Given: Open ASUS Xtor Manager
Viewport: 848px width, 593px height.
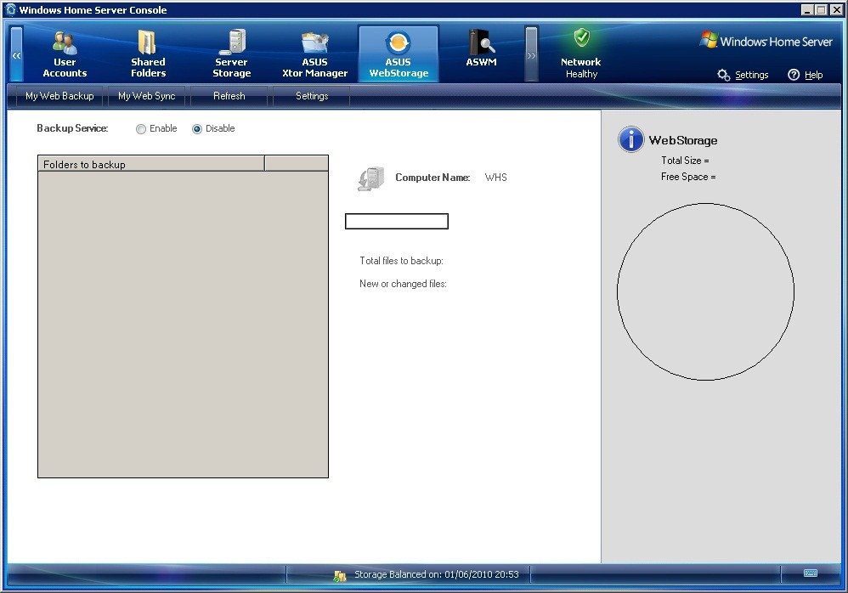Looking at the screenshot, I should pos(314,54).
